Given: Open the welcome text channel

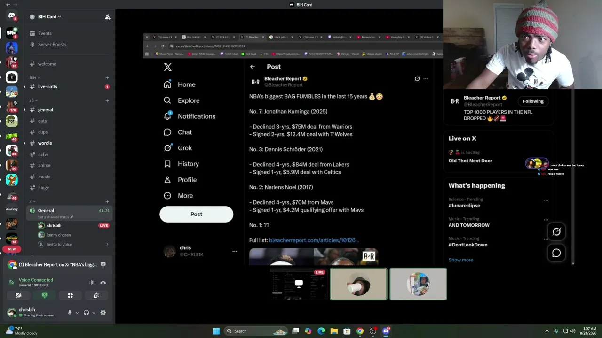Looking at the screenshot, I should (x=69, y=64).
